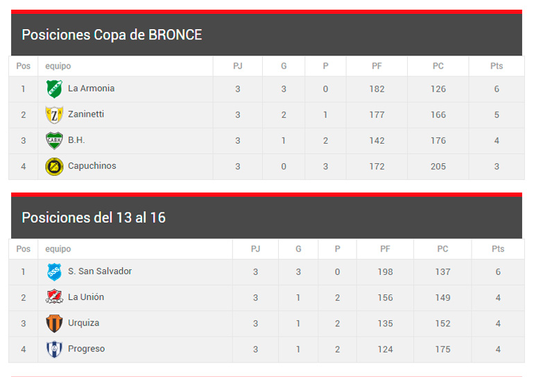Click the Progreso club crest

click(x=54, y=349)
